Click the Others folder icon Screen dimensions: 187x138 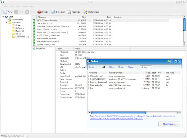13,34
